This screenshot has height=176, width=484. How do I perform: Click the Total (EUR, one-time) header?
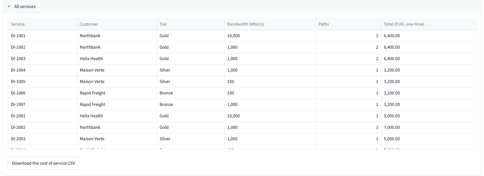click(x=428, y=24)
